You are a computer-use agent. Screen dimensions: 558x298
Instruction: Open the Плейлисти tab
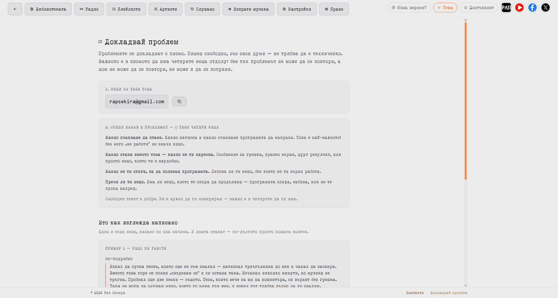click(126, 9)
